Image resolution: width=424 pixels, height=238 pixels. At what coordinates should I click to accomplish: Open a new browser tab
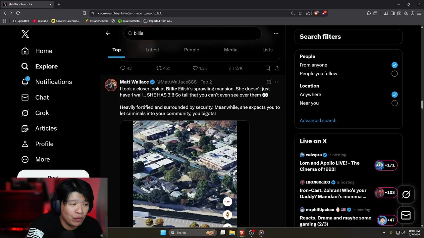pos(59,4)
